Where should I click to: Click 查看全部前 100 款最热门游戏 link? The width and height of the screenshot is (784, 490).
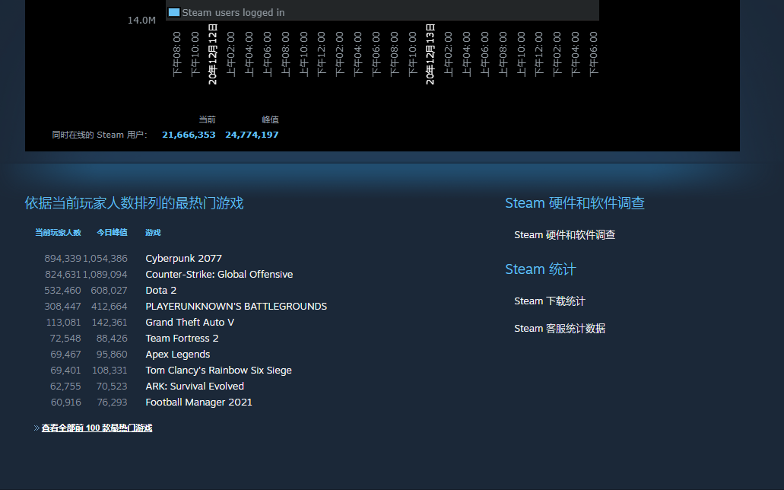[97, 428]
